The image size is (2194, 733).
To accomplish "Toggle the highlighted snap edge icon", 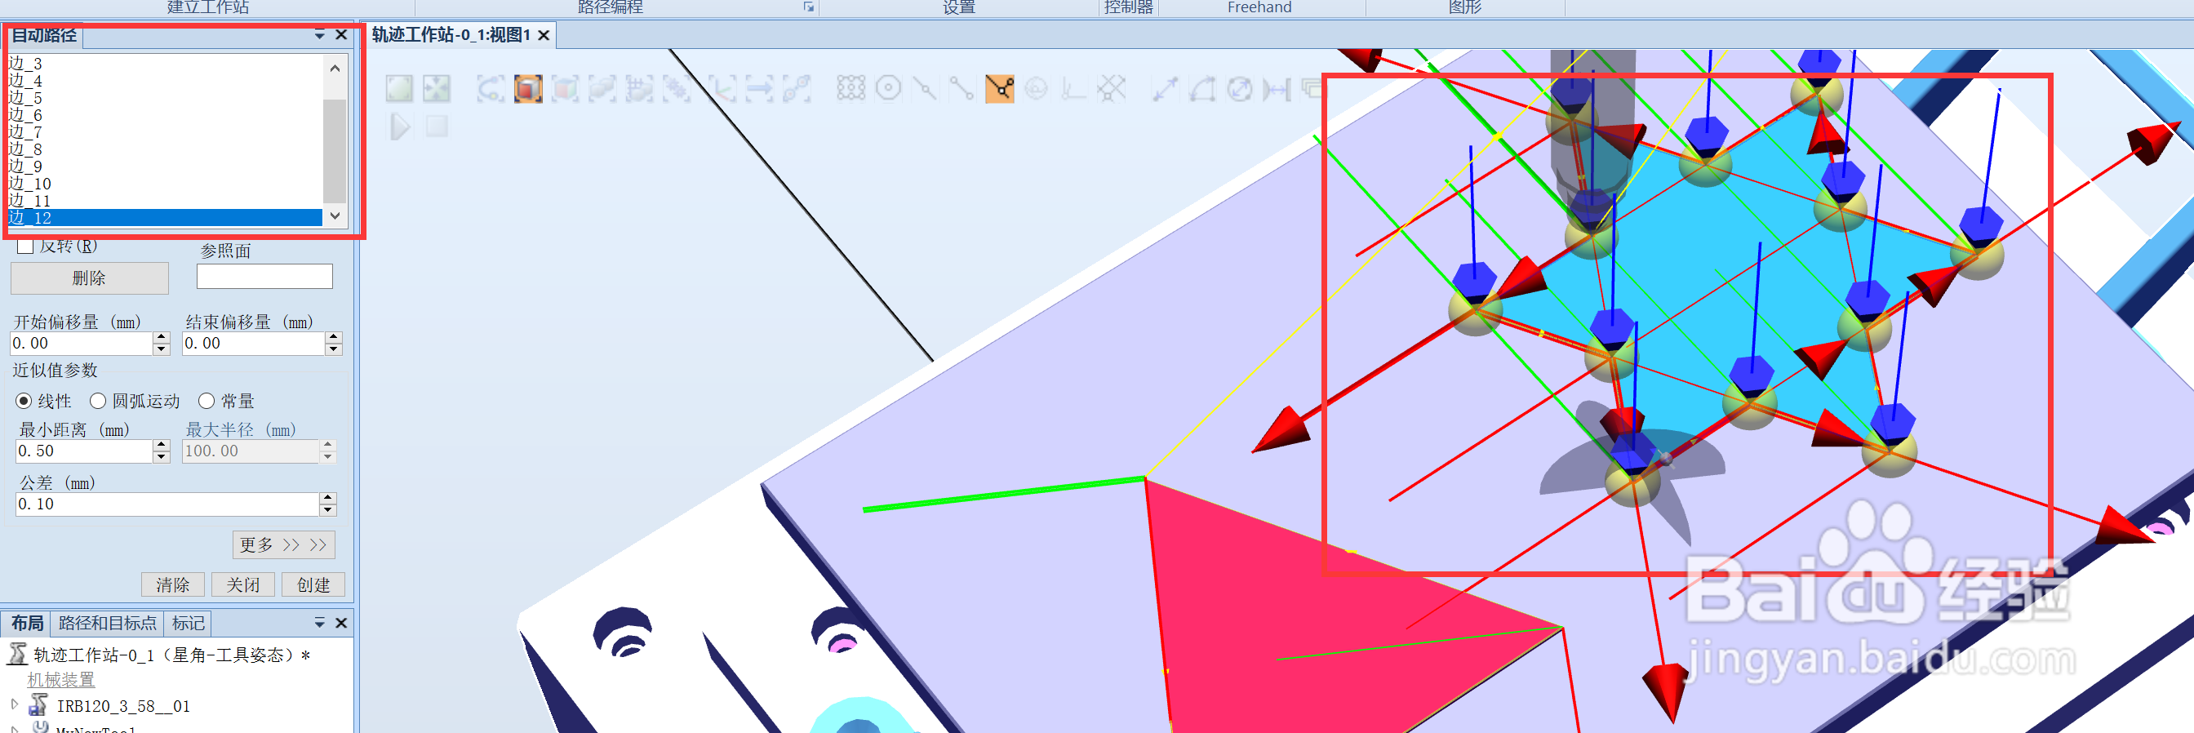I will pos(999,88).
